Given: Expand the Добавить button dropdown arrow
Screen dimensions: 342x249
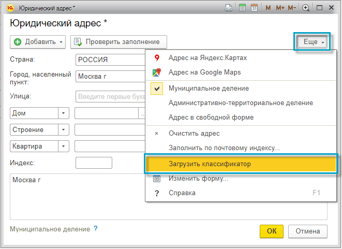Looking at the screenshot, I should 61,42.
